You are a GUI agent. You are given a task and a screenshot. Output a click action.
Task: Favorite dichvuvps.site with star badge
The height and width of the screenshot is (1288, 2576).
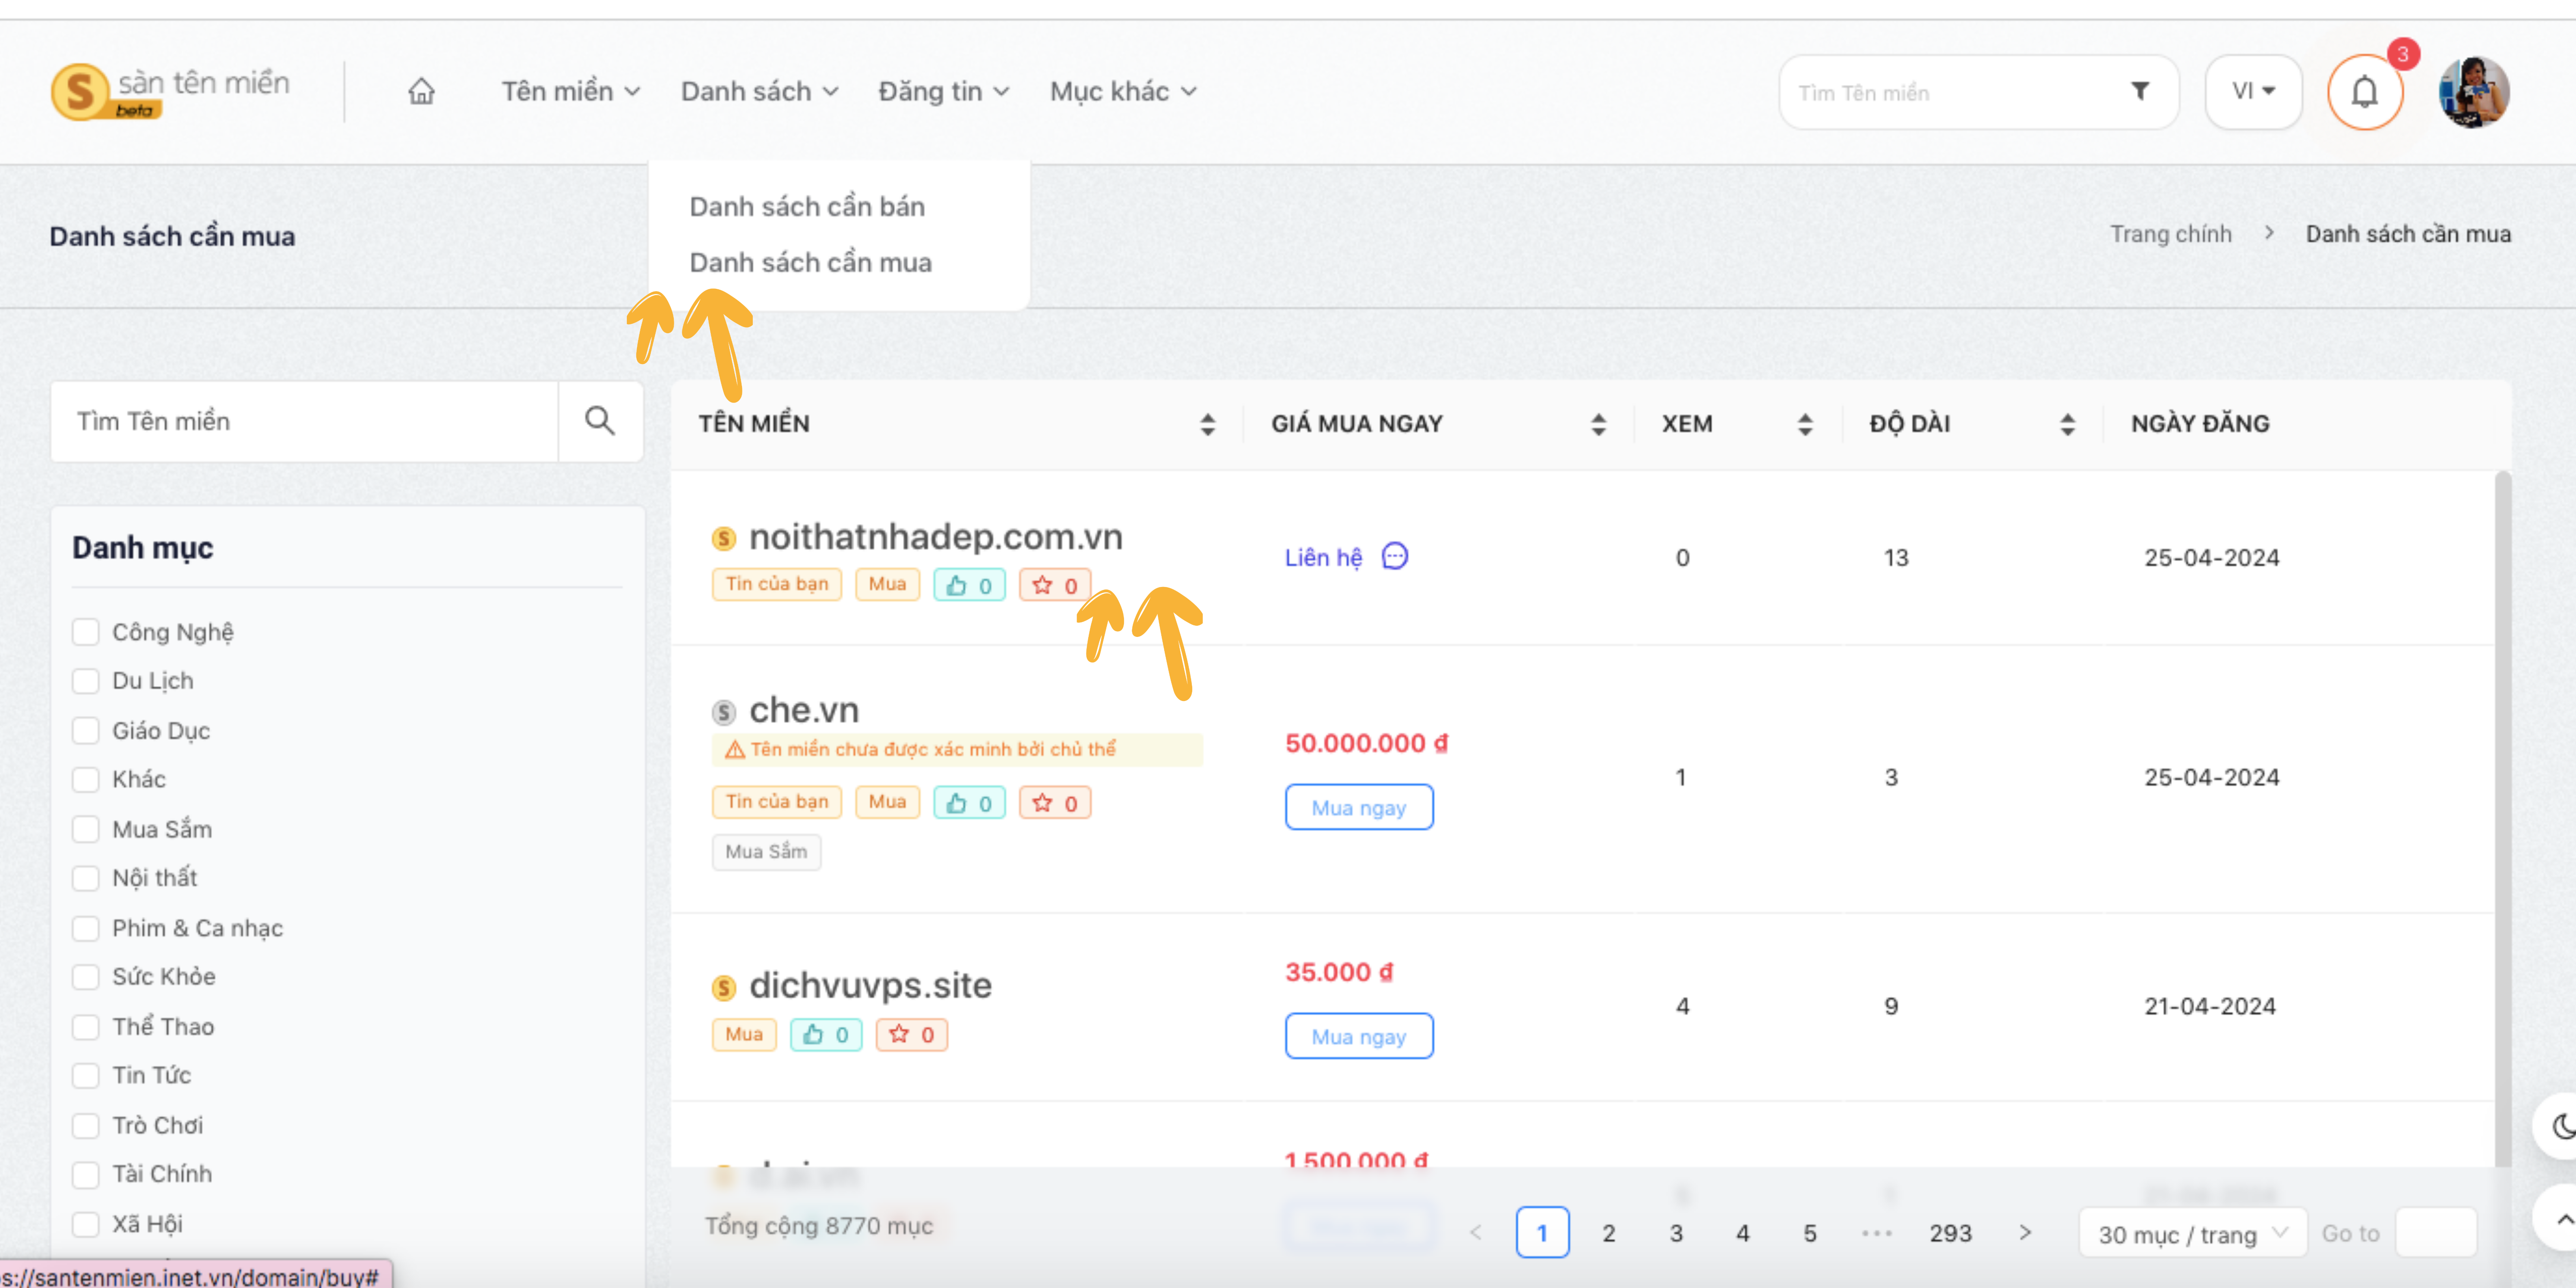[x=912, y=1035]
